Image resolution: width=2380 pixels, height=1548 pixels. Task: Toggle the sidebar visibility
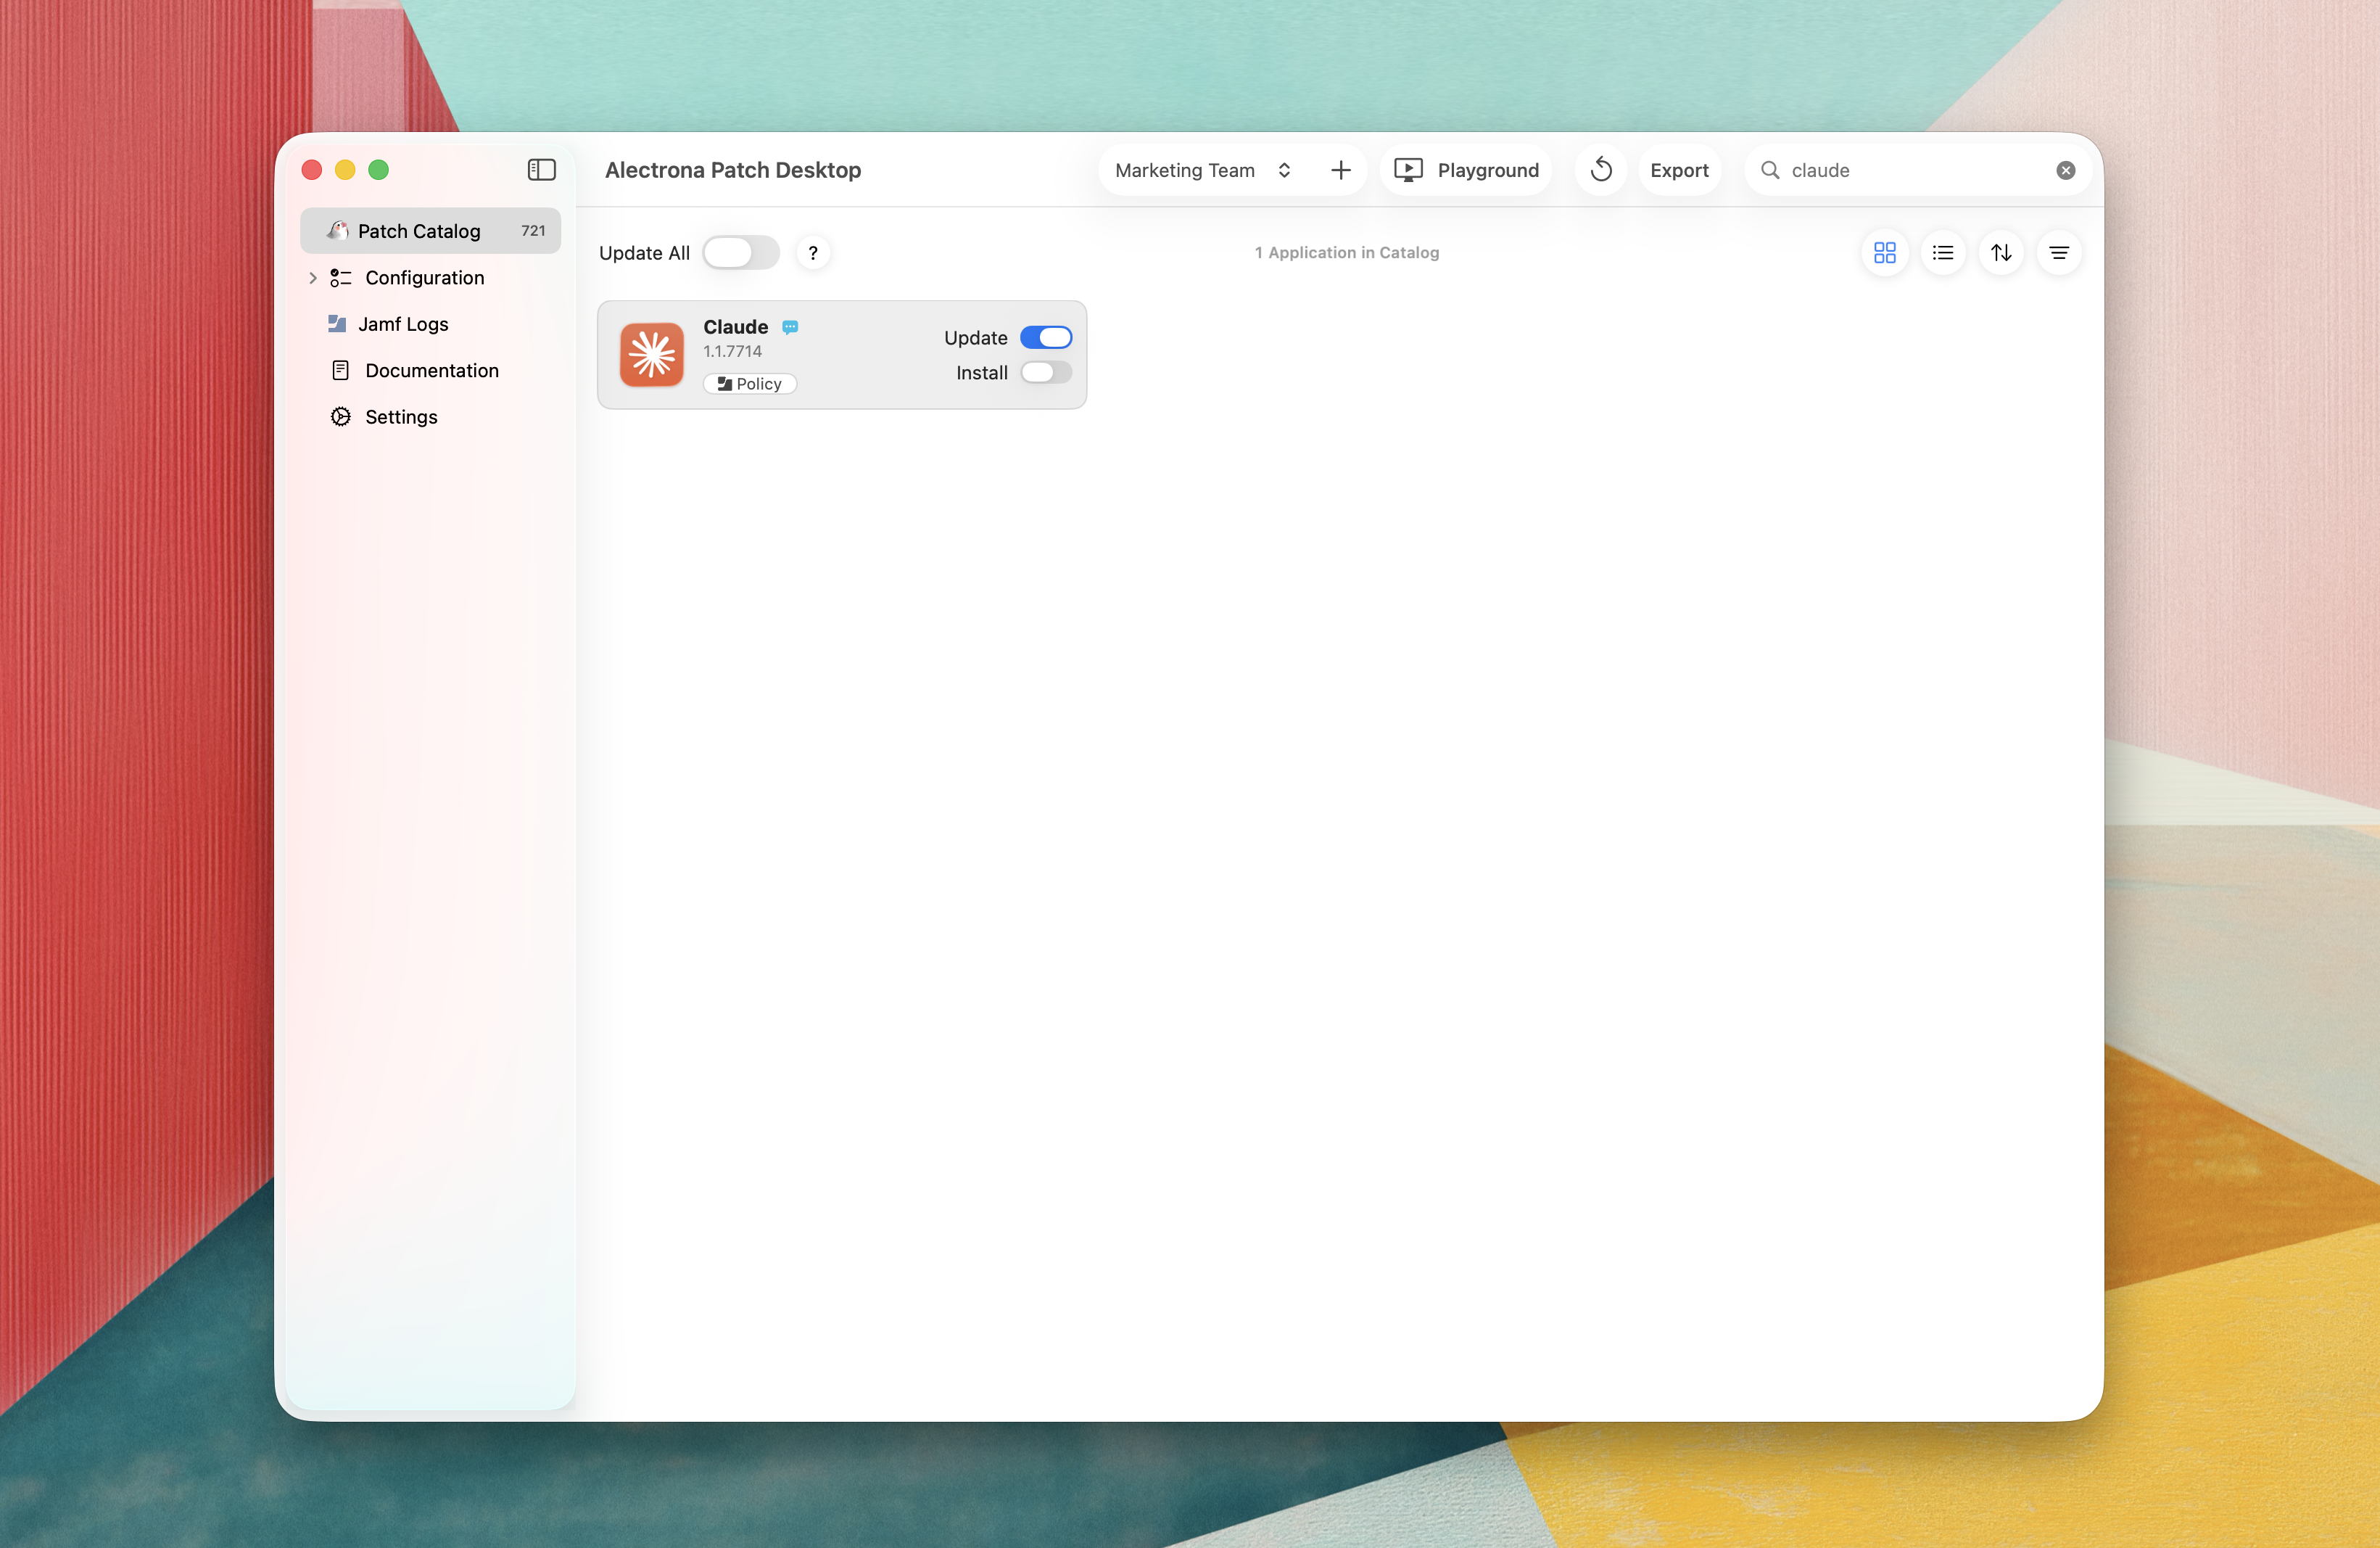pos(541,170)
